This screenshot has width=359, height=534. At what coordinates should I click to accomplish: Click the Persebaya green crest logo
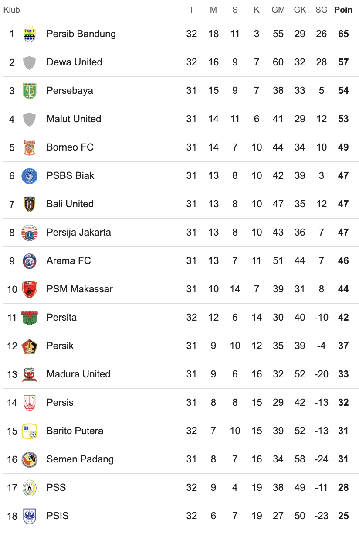(x=29, y=91)
